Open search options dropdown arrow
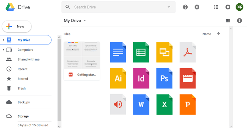Image resolution: width=247 pixels, height=128 pixels. 169,7
